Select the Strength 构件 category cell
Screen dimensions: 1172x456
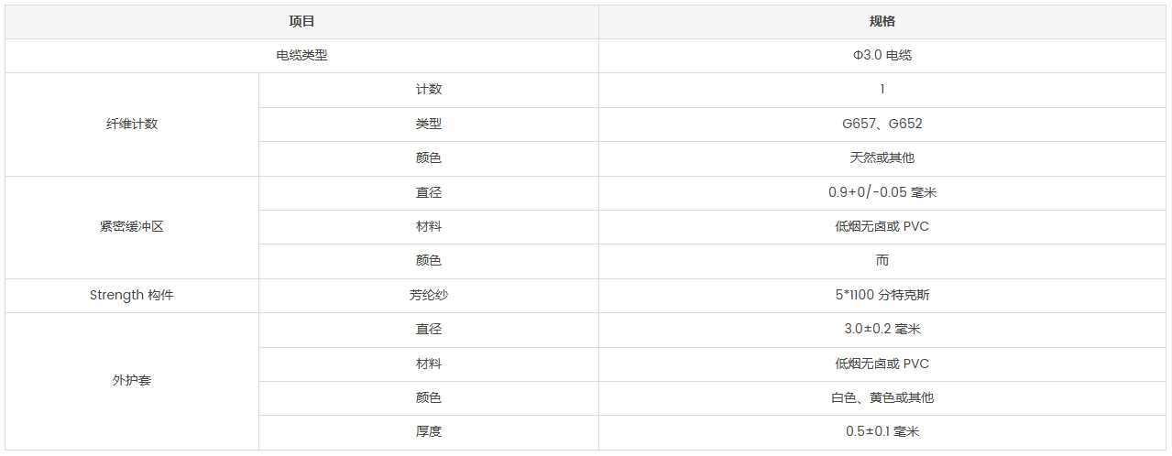click(132, 295)
